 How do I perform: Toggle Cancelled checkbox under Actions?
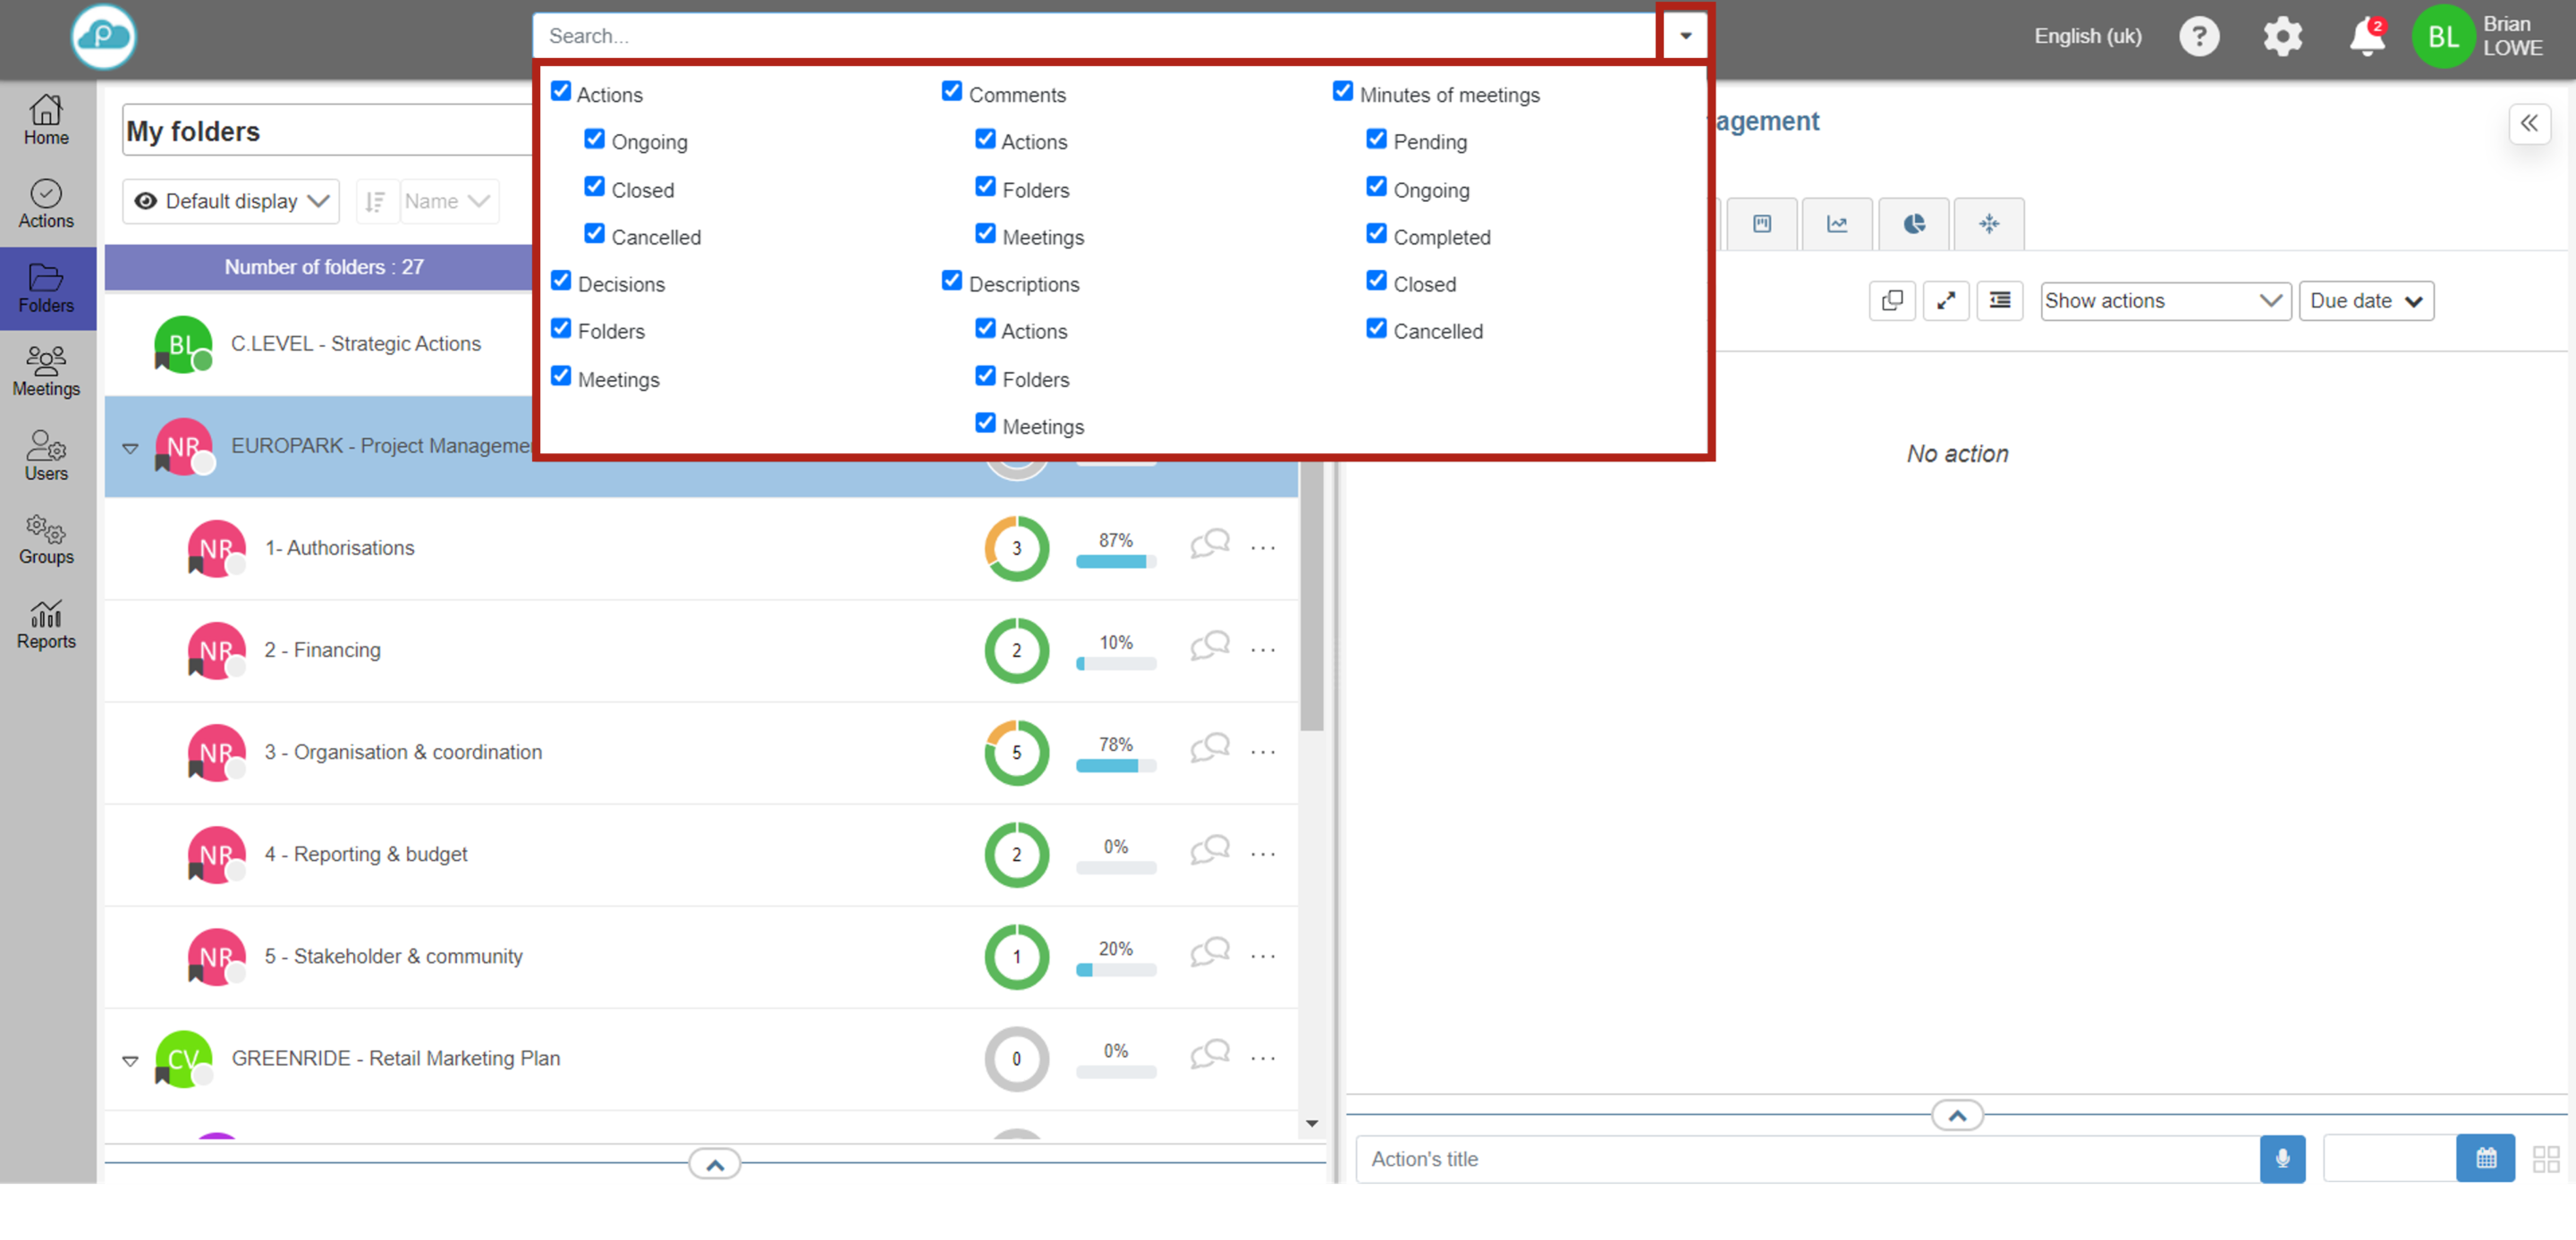tap(594, 234)
